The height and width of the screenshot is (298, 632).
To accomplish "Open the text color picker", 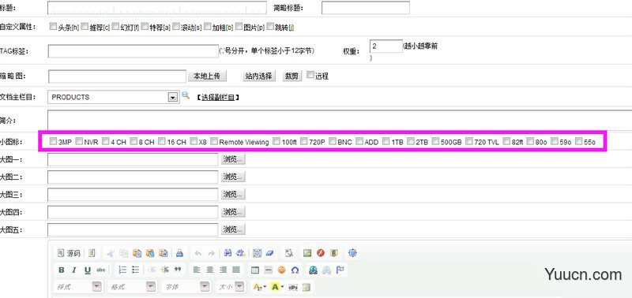I will click(x=259, y=287).
